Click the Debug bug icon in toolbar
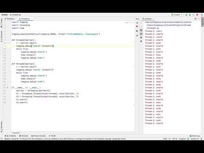Image resolution: width=204 pixels, height=153 pixels. 190,15
